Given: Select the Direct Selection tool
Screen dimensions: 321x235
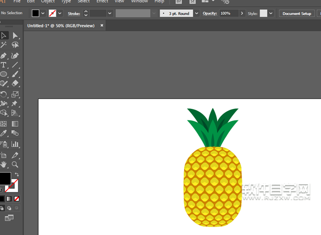Looking at the screenshot, I should [15, 35].
